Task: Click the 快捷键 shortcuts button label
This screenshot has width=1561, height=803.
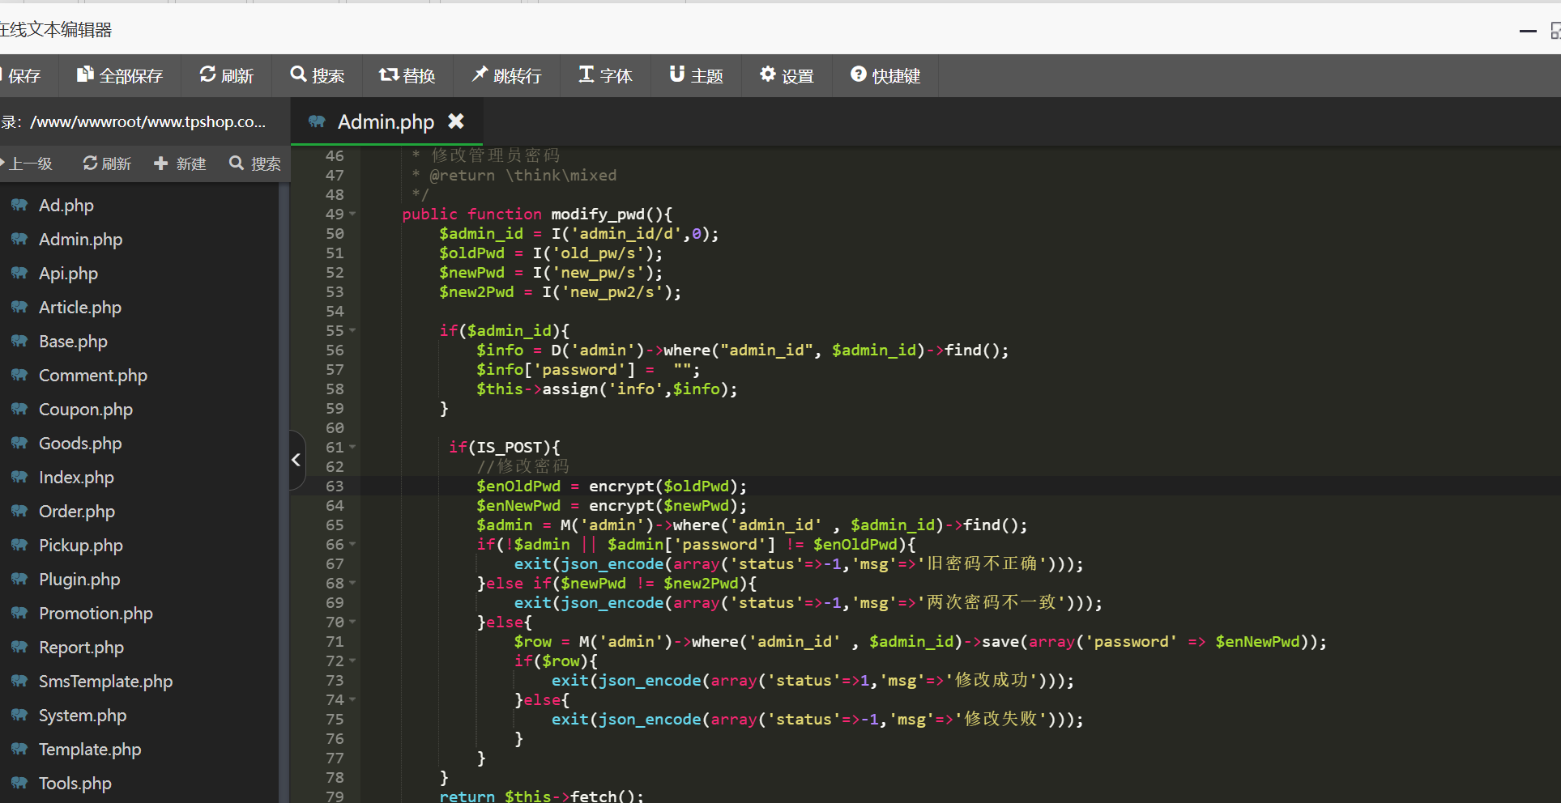Action: [x=897, y=76]
